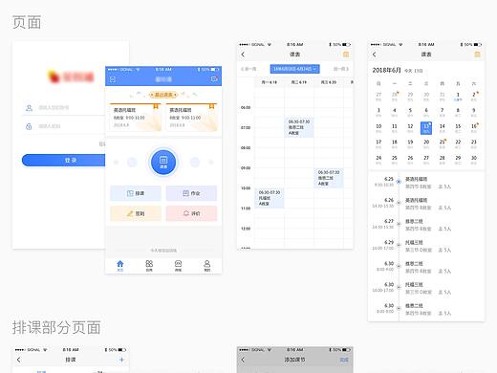497x373 pixels.
Task: Open the Wednesday class block near 09:00
Action: 329,178
